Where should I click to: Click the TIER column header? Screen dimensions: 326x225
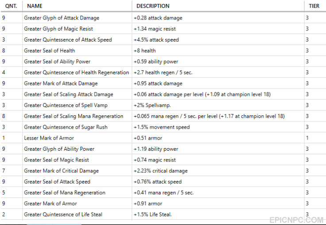pyautogui.click(x=315, y=6)
